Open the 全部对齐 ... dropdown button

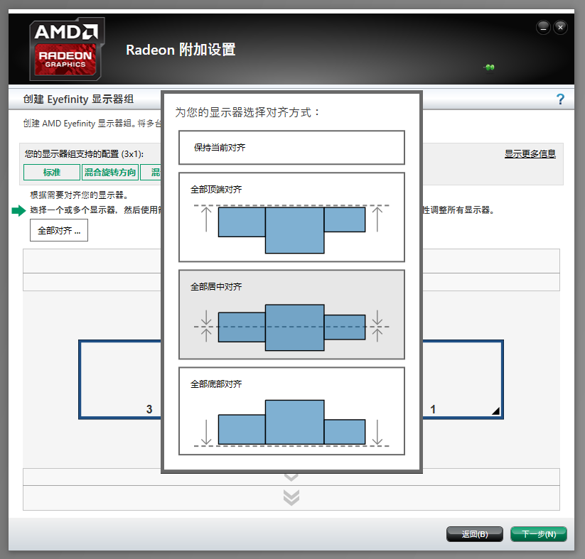(x=59, y=231)
